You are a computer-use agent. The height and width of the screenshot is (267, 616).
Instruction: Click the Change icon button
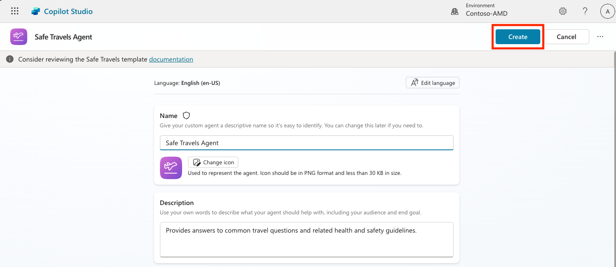coord(213,162)
